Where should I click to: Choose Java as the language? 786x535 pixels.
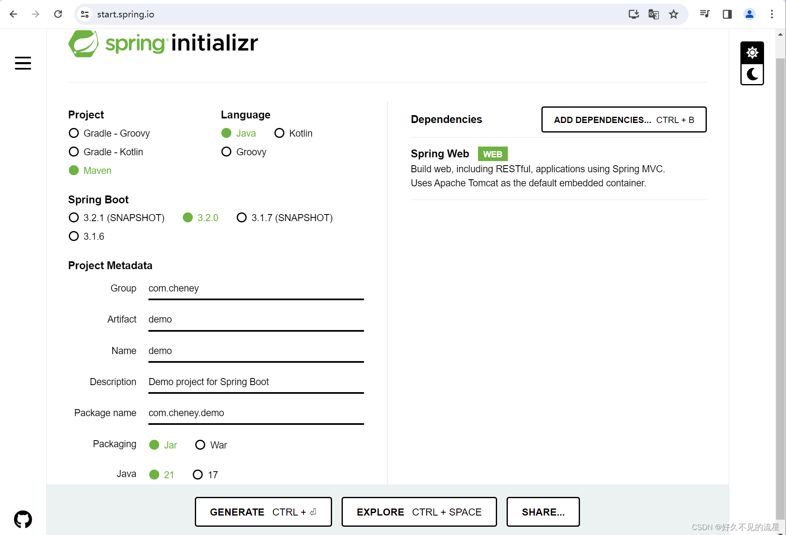(x=239, y=133)
